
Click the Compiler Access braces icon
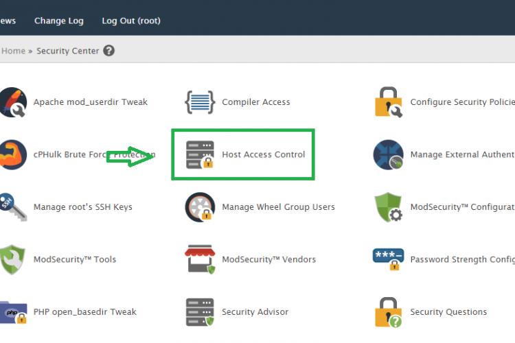coord(200,102)
